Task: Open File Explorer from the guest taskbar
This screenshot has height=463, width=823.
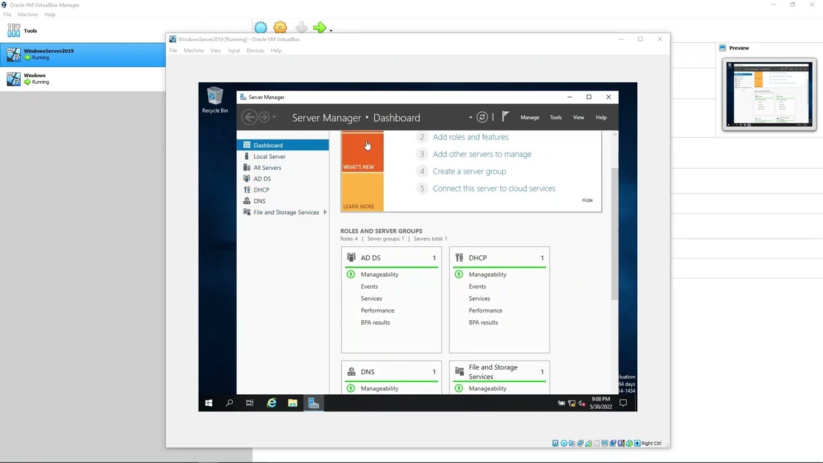Action: coord(293,403)
